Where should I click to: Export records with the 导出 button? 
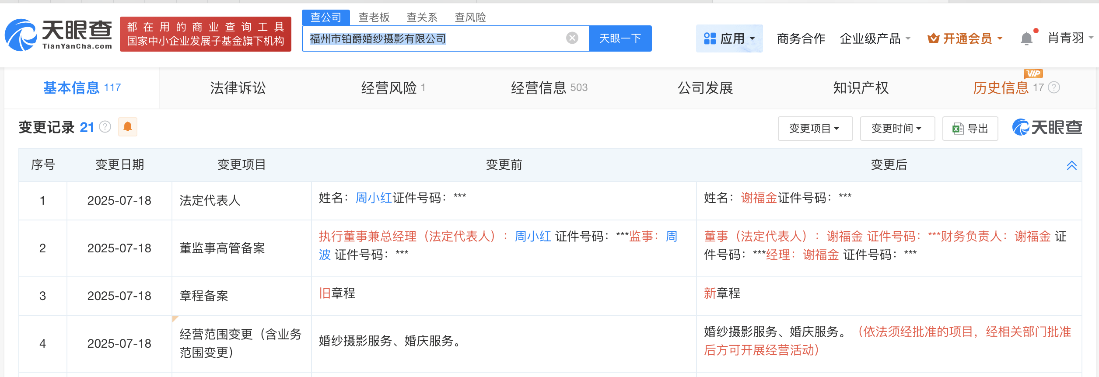point(970,129)
